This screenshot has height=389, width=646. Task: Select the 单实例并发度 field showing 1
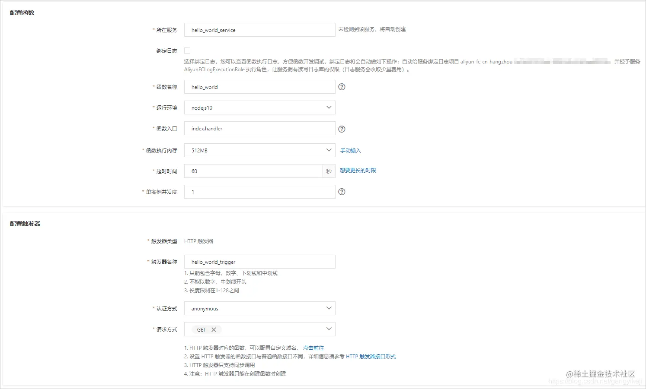pyautogui.click(x=259, y=192)
